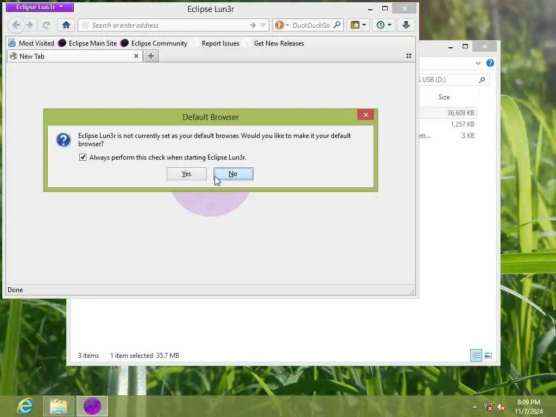Open the purple Eclipse Lun3r app menu
This screenshot has height=417, width=556.
point(40,7)
